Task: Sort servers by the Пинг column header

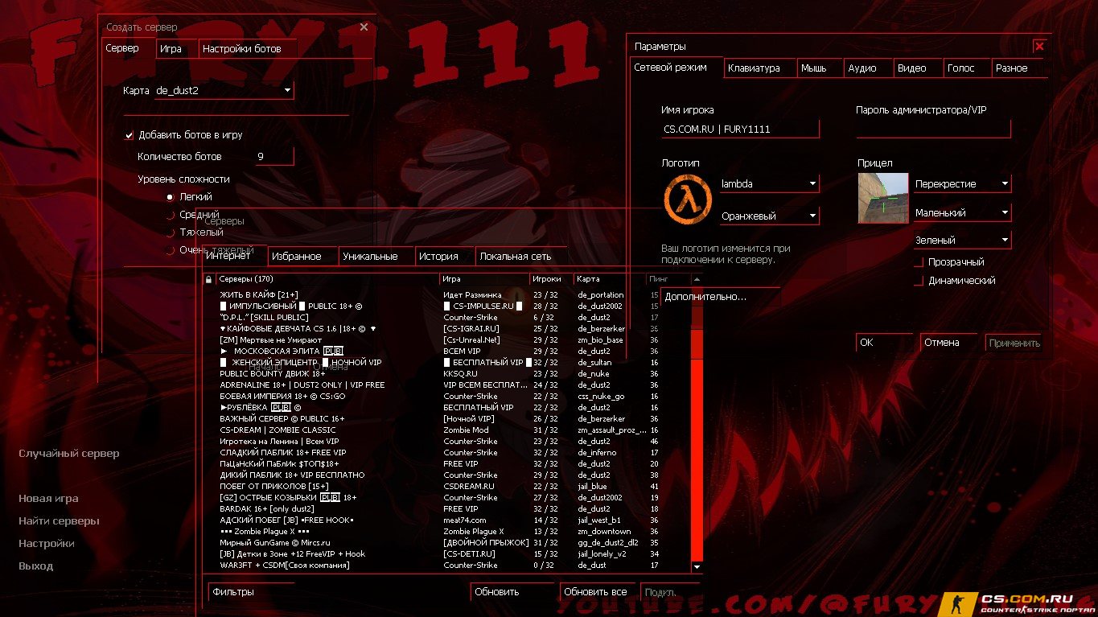Action: coord(668,279)
